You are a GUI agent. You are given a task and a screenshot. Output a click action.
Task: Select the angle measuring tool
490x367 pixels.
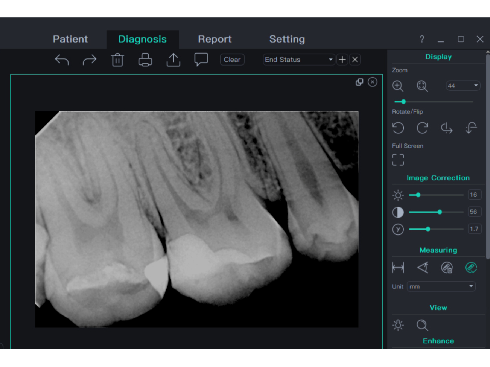[422, 268]
